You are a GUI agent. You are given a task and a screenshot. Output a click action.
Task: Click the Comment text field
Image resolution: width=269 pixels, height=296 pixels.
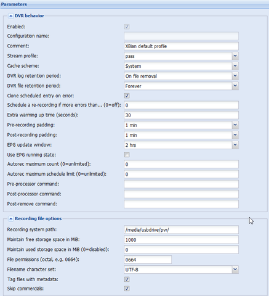coord(181,46)
